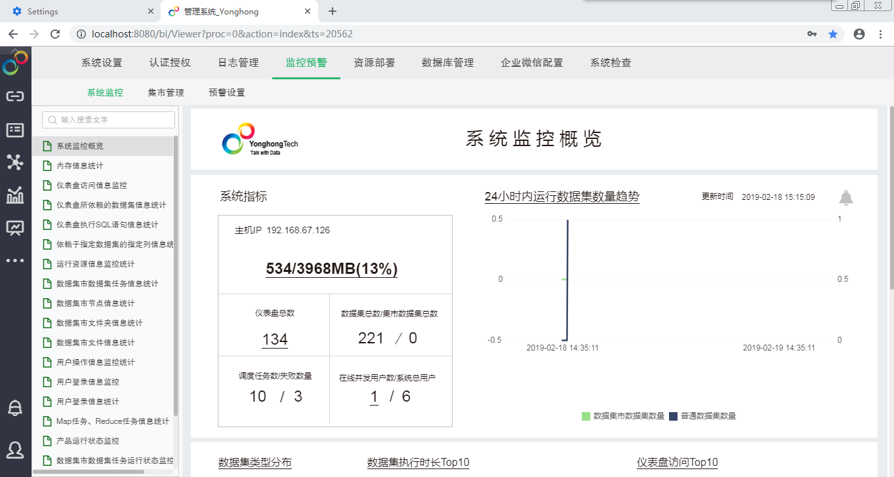Open the bar chart icon in sidebar
This screenshot has height=477, width=894.
tap(14, 195)
